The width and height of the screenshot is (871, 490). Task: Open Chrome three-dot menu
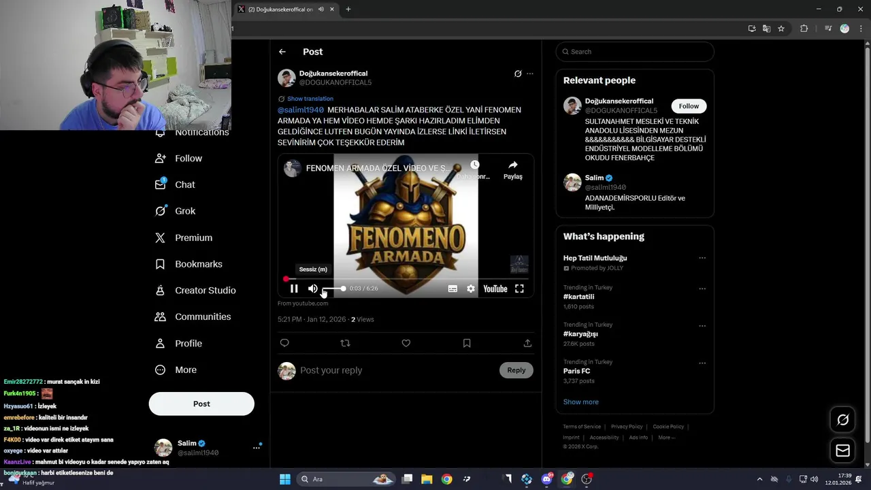point(859,29)
